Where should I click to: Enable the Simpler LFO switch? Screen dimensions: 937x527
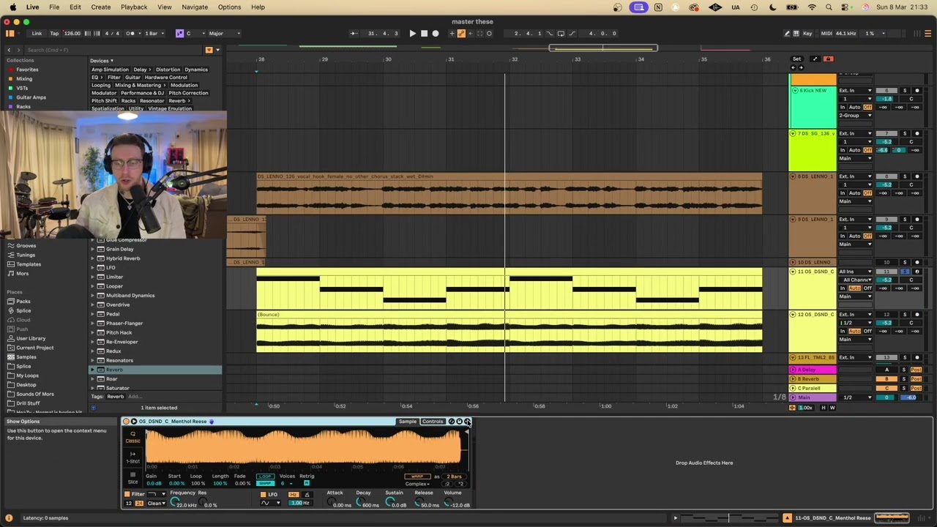(x=264, y=494)
